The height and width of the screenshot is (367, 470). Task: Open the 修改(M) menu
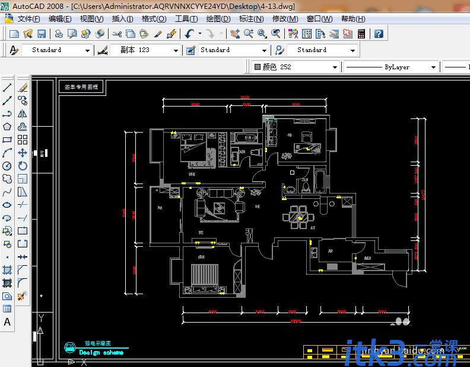tap(285, 19)
